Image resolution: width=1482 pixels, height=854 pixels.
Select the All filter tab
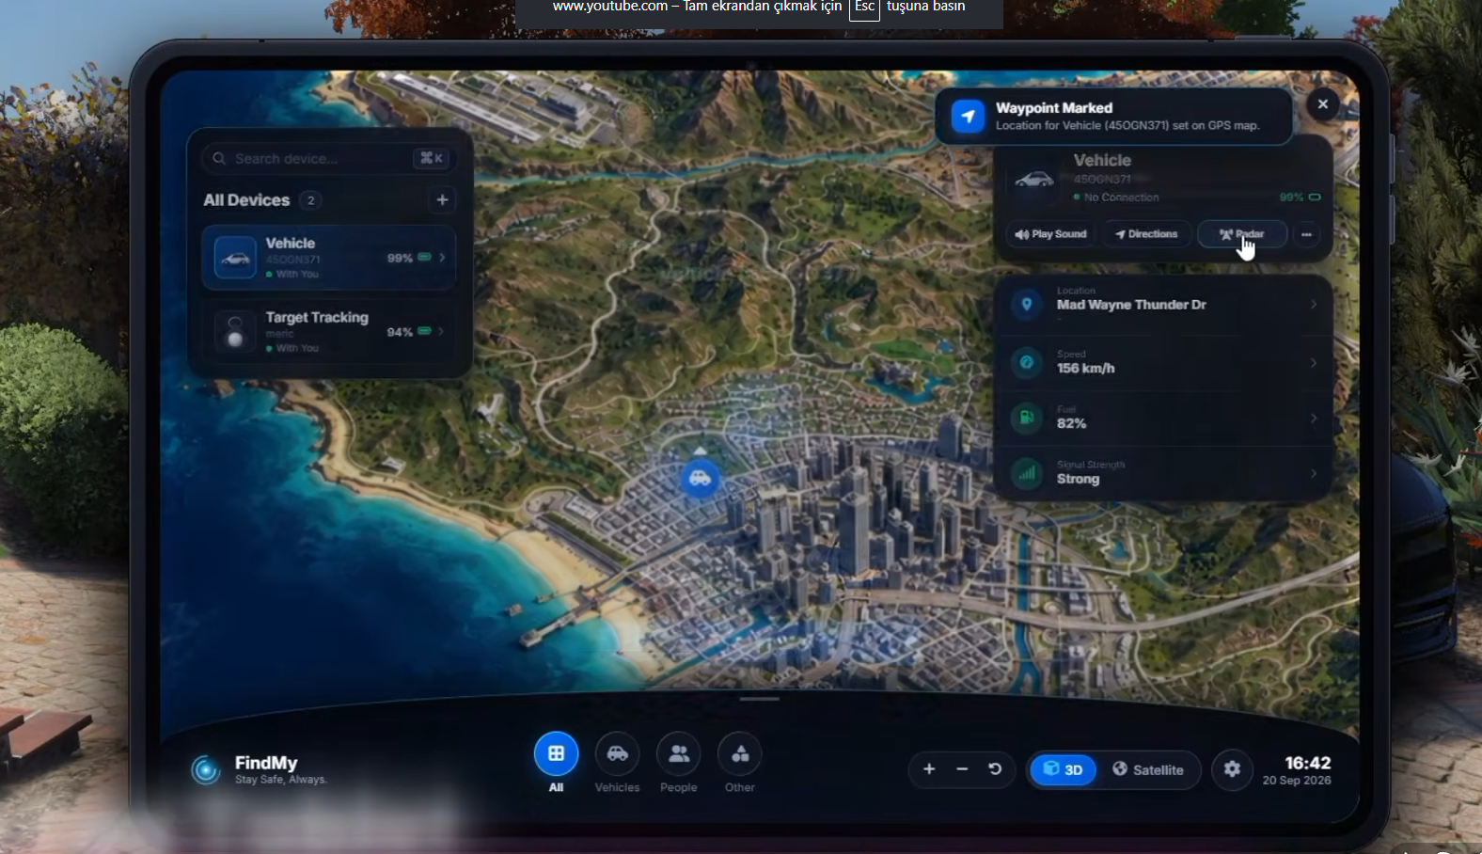pyautogui.click(x=556, y=763)
